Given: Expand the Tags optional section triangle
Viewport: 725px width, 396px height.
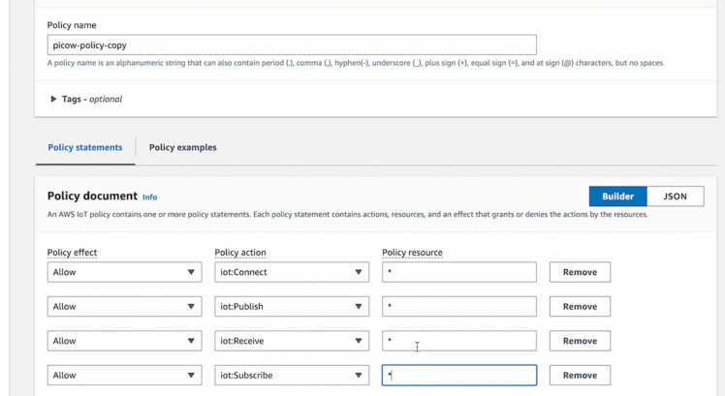Looking at the screenshot, I should (x=53, y=99).
